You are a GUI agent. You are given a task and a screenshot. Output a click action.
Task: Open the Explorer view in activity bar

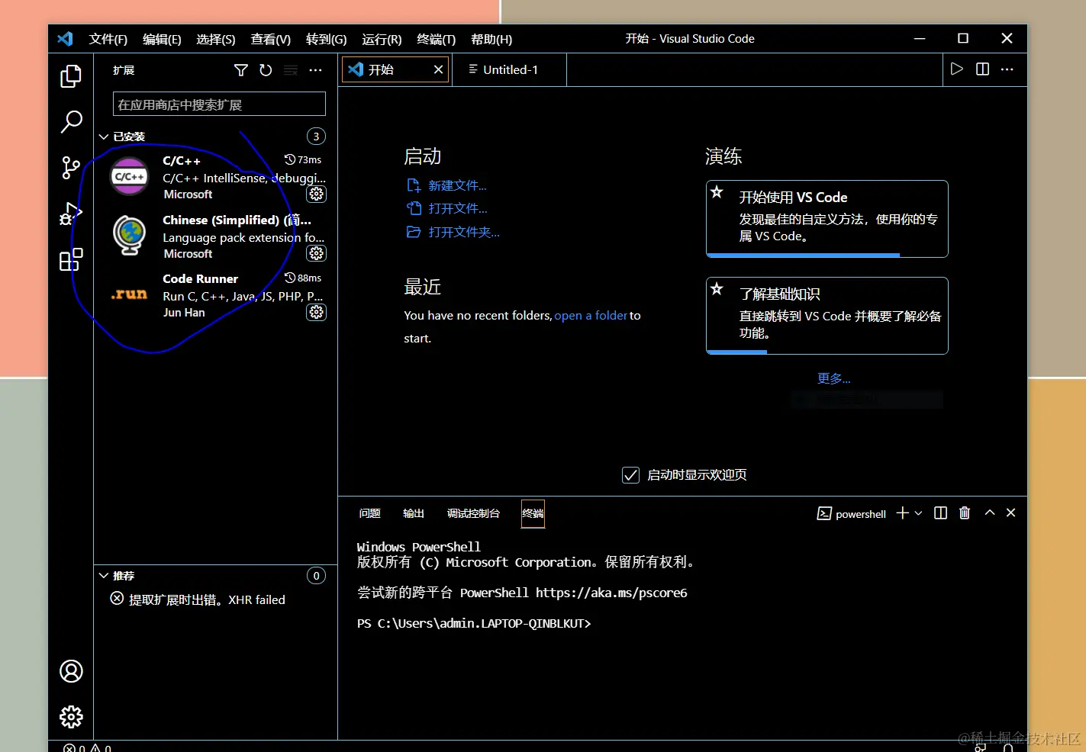(x=71, y=76)
